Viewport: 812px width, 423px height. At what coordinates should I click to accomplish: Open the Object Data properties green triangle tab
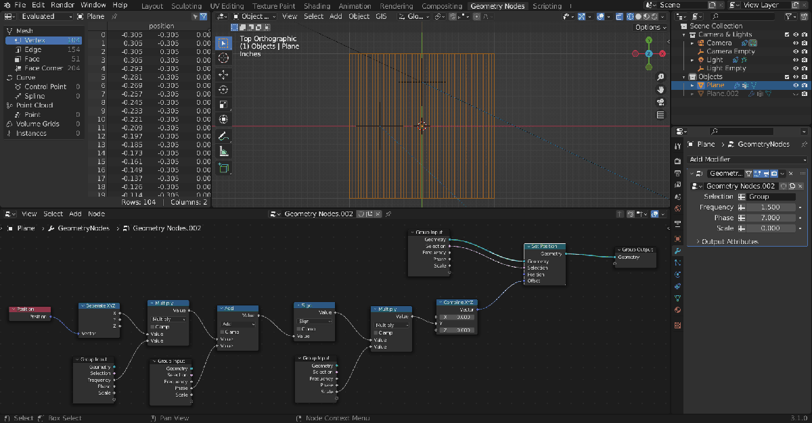[678, 298]
